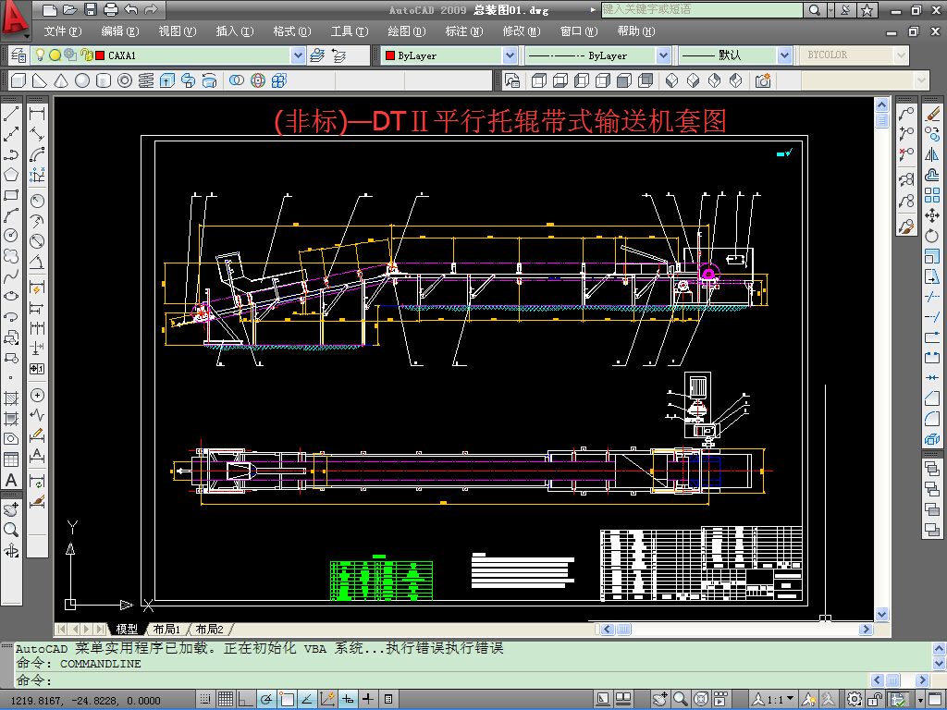Toggle Lineweight display in status bar
The image size is (947, 710).
point(368,699)
